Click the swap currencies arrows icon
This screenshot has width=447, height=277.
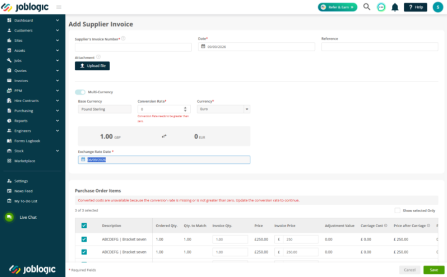click(164, 136)
